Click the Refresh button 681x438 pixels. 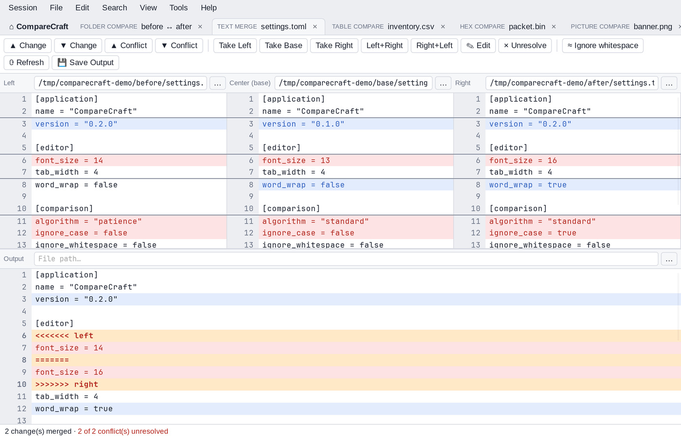point(26,62)
